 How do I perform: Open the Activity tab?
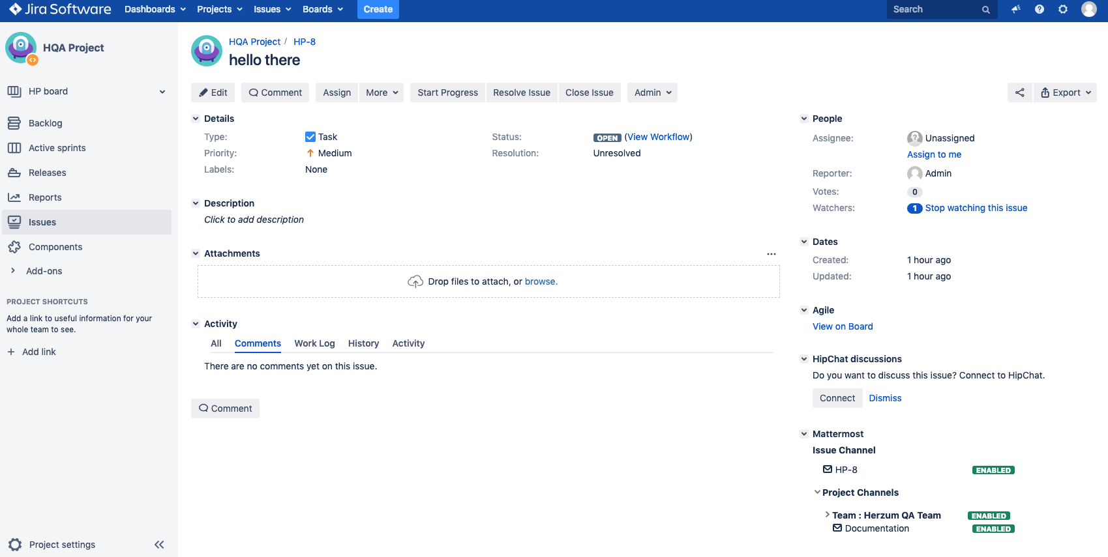pos(408,343)
